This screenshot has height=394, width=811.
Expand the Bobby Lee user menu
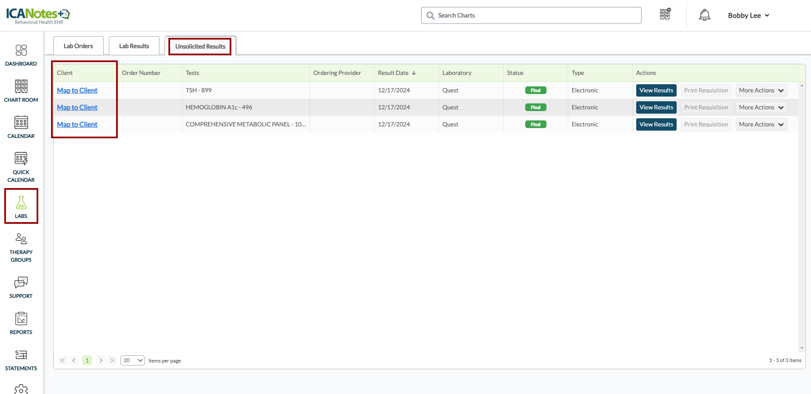point(748,15)
